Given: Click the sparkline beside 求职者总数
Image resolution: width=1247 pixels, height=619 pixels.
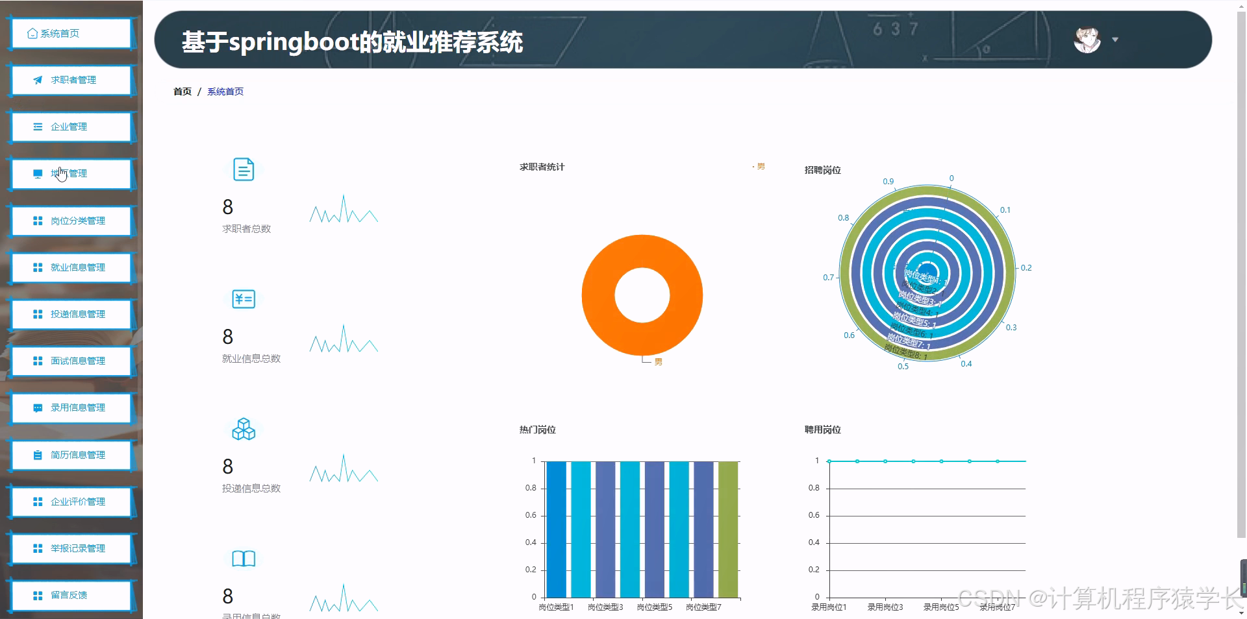Looking at the screenshot, I should (344, 209).
